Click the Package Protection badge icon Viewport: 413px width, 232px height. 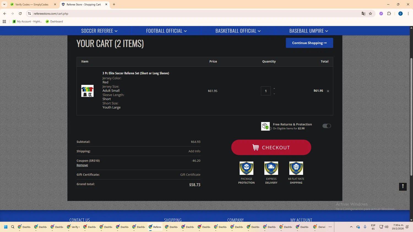pyautogui.click(x=246, y=168)
